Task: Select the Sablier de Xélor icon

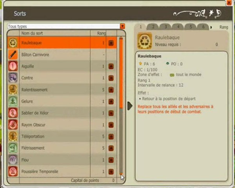Action: pyautogui.click(x=13, y=113)
